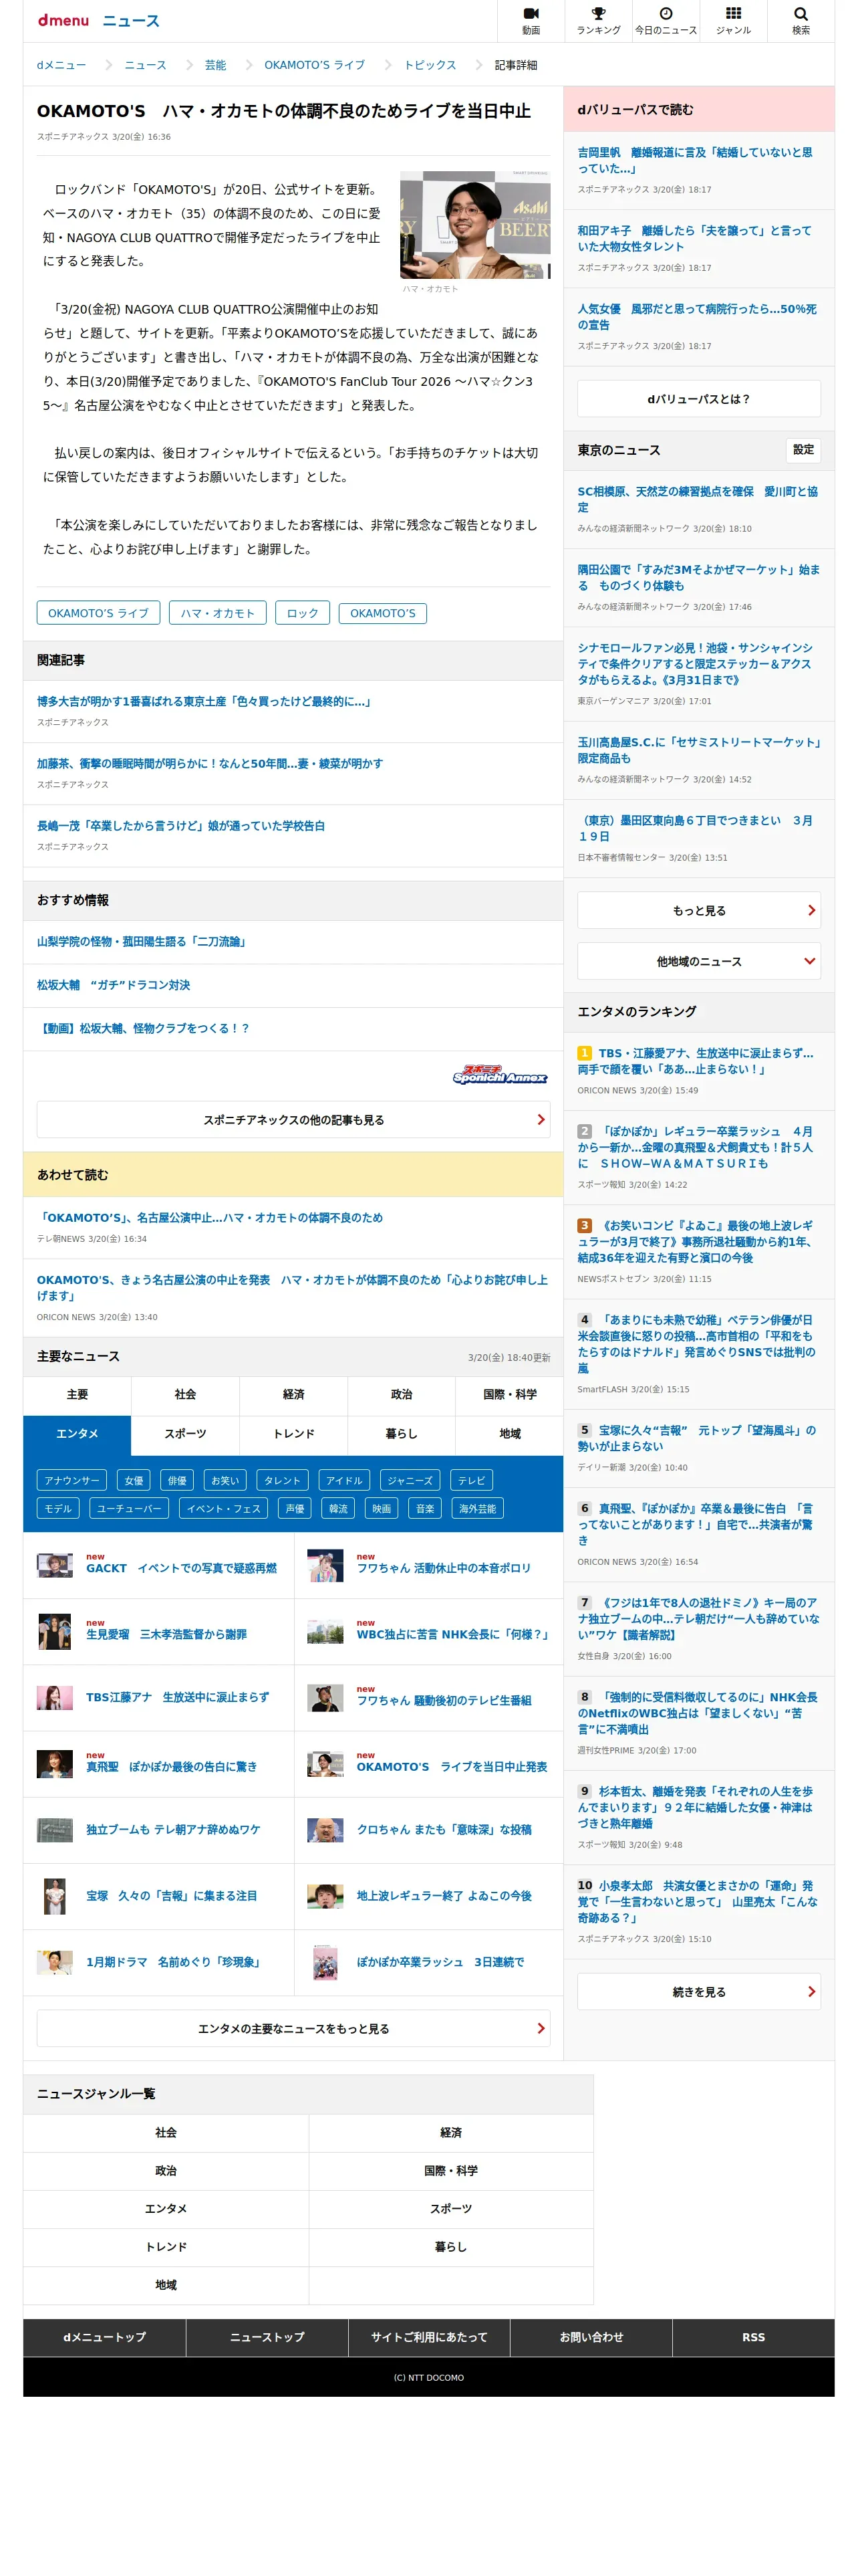The width and height of the screenshot is (858, 2576).
Task: Open the 吉岡里帆 離婚報道 article link
Action: tap(695, 160)
